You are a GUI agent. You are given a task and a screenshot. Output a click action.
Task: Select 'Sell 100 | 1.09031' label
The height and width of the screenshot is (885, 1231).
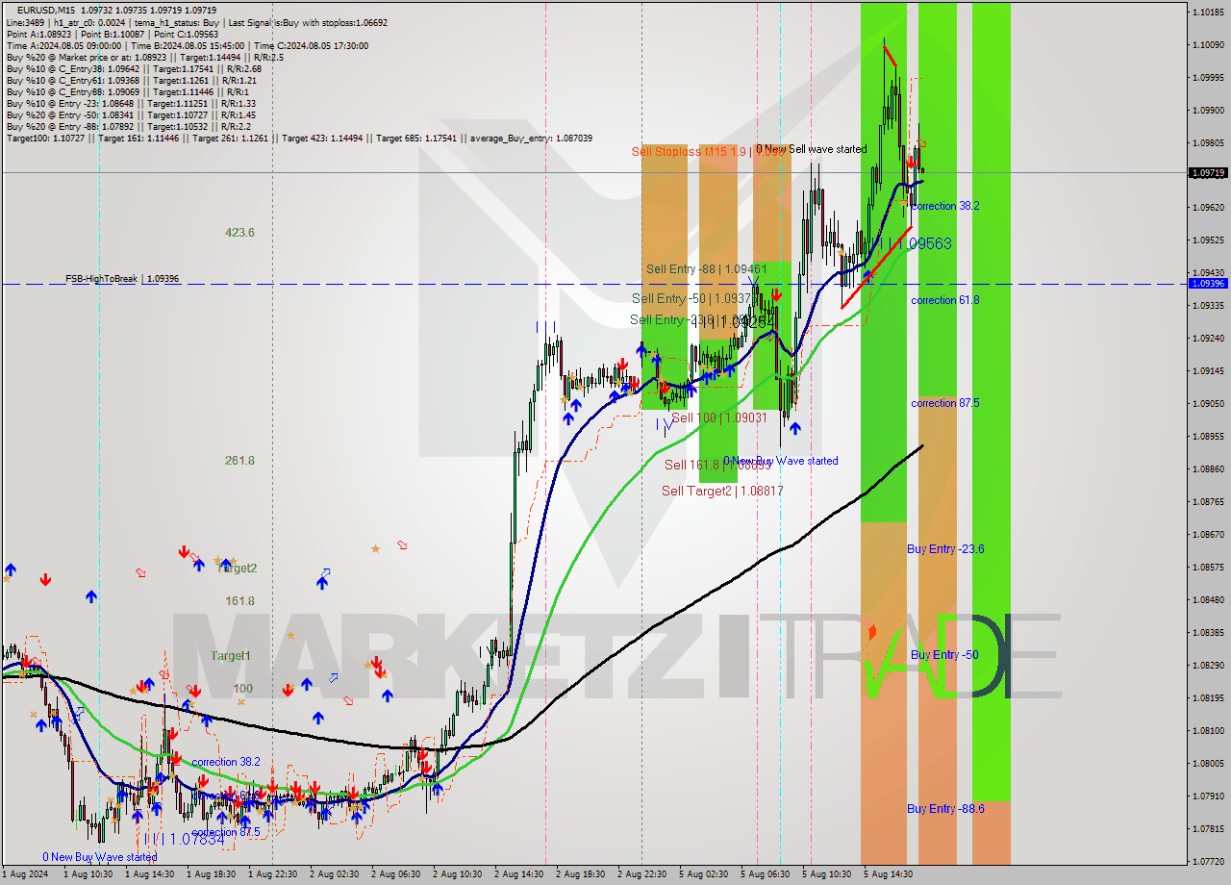tap(718, 418)
